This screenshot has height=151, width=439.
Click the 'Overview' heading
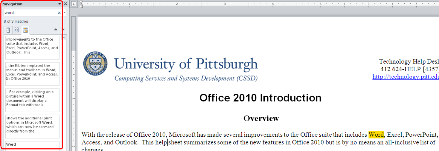(261, 118)
